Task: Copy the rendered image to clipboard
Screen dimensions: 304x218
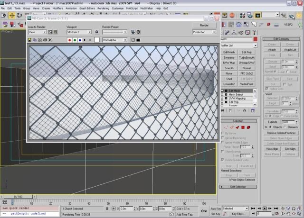Action: point(35,40)
